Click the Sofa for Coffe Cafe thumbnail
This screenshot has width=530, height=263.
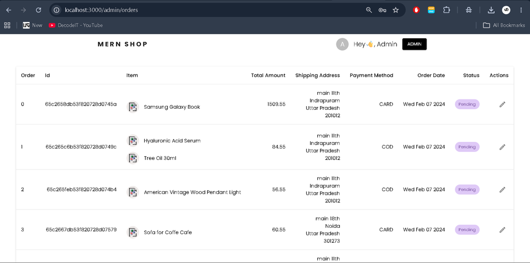[133, 232]
